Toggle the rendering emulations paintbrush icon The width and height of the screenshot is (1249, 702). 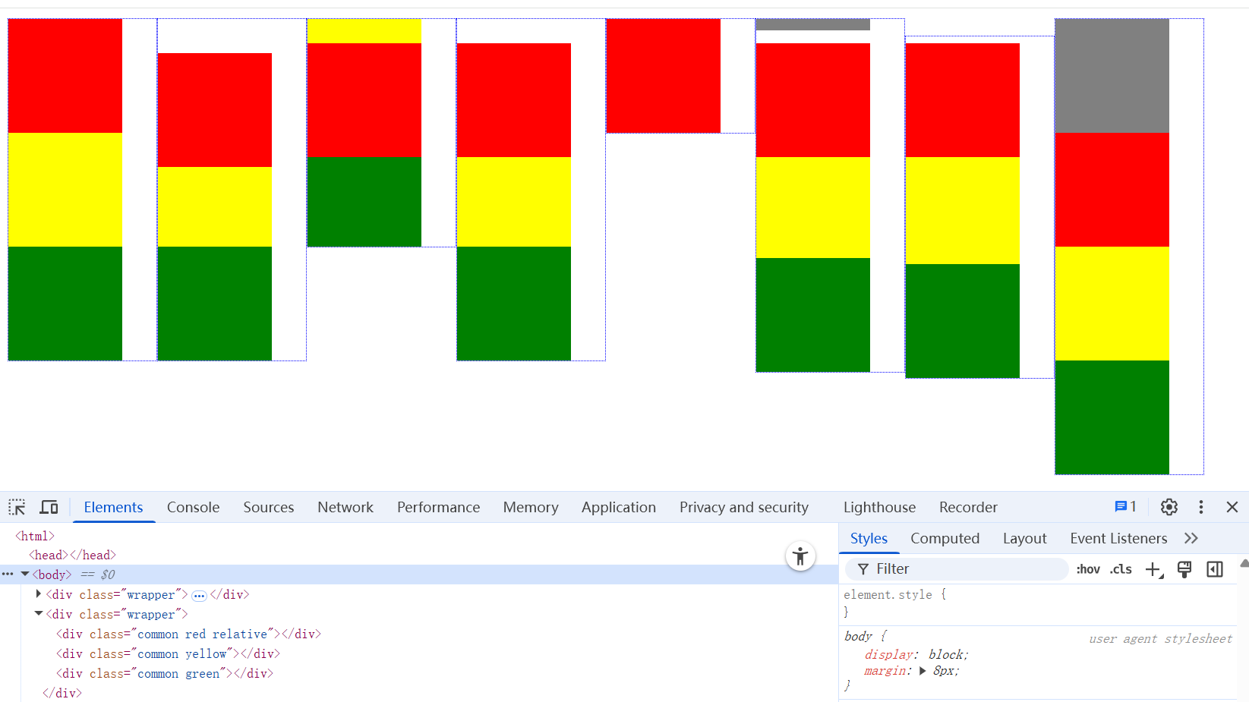(x=1184, y=569)
